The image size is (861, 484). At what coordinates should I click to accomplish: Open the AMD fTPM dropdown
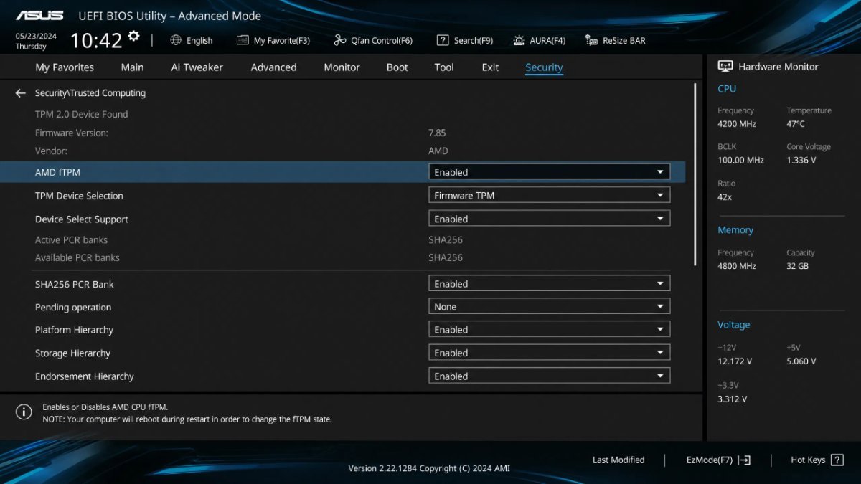pyautogui.click(x=549, y=172)
